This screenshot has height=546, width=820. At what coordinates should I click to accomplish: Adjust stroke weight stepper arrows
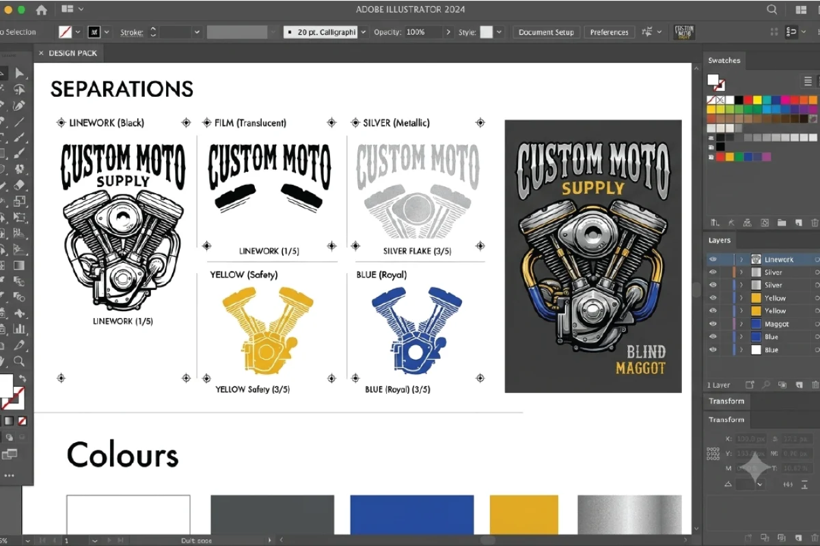[x=153, y=32]
